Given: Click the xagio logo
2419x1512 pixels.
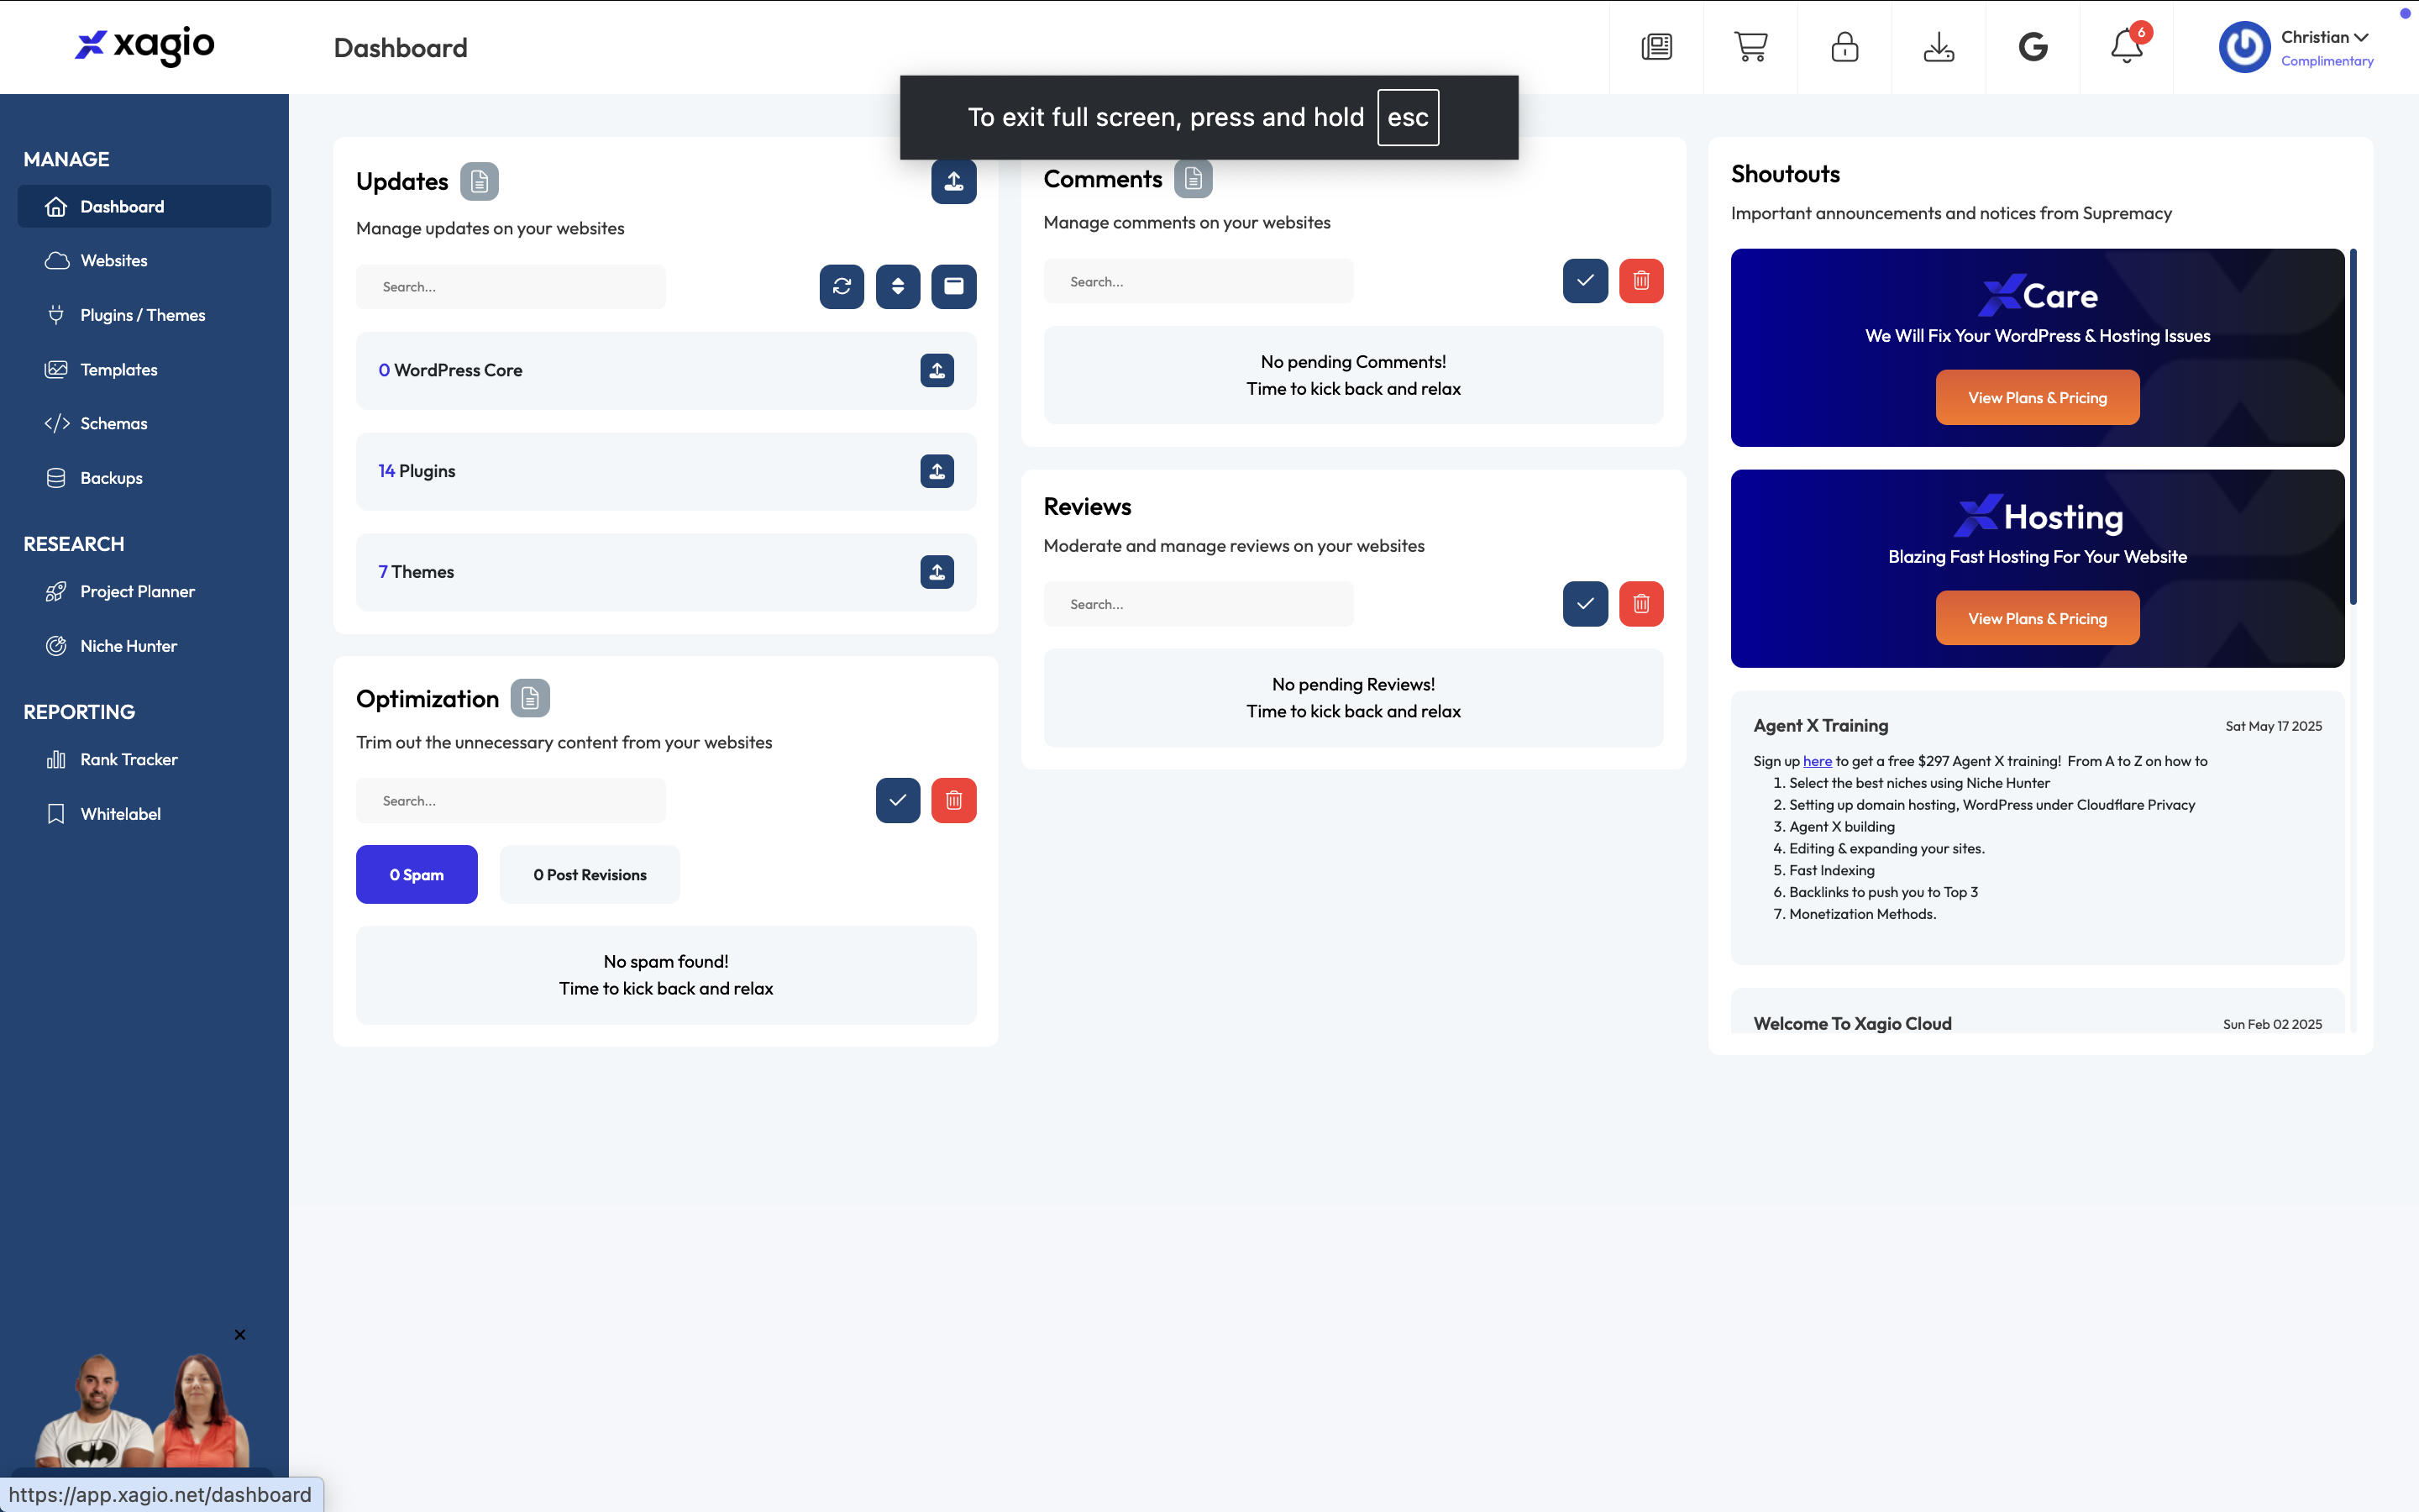Looking at the screenshot, I should (145, 45).
